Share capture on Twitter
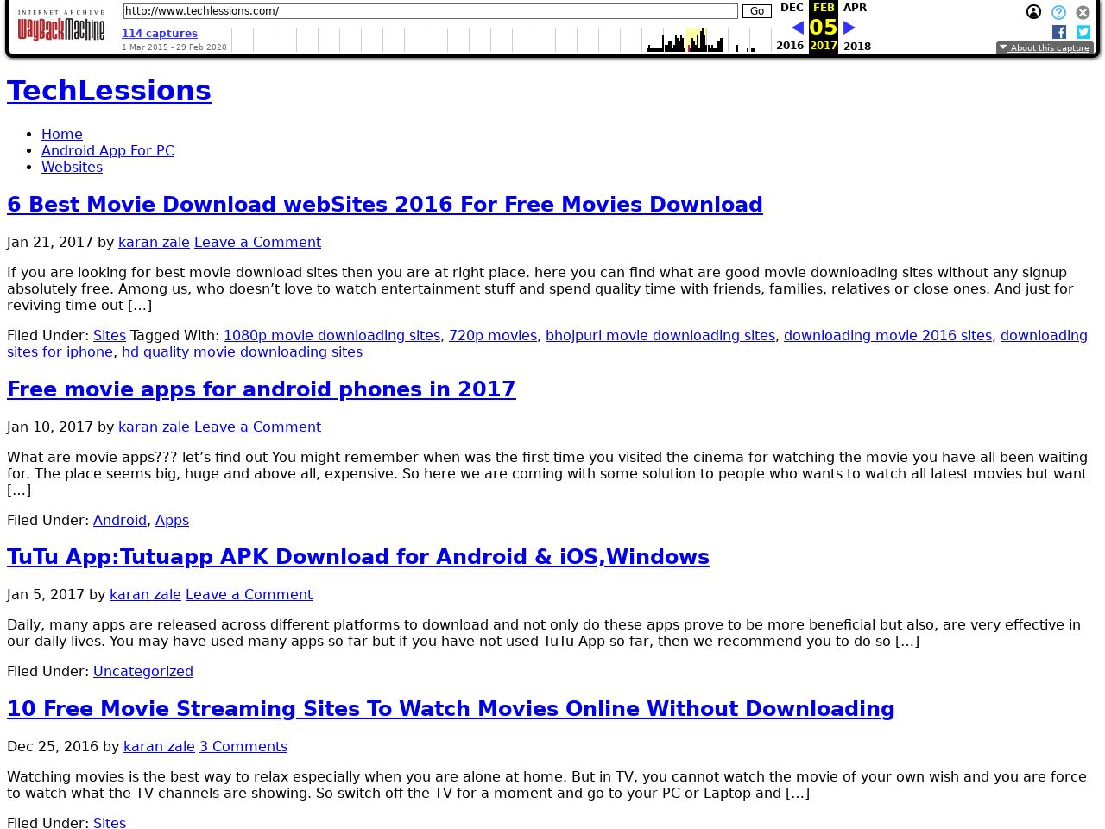This screenshot has width=1105, height=829. [1083, 32]
